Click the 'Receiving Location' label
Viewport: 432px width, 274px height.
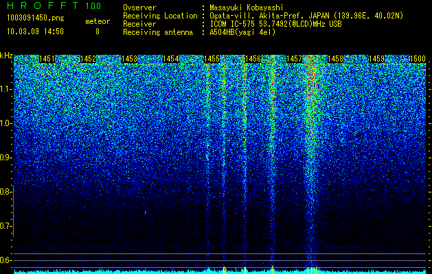(160, 16)
